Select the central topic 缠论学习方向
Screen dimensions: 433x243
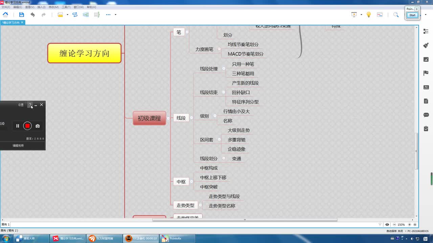click(84, 53)
